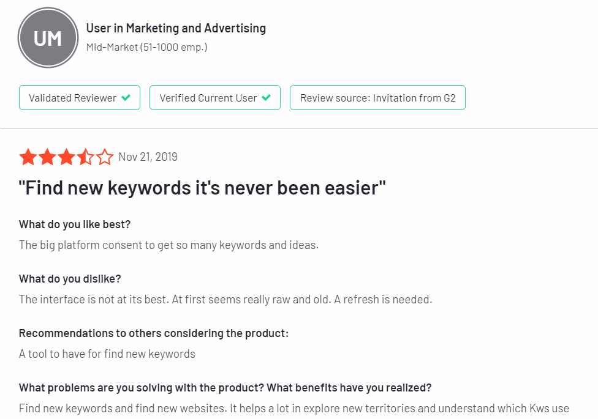The height and width of the screenshot is (419, 598).
Task: Click the "A tool to have for find new keywords" text
Action: [x=107, y=354]
